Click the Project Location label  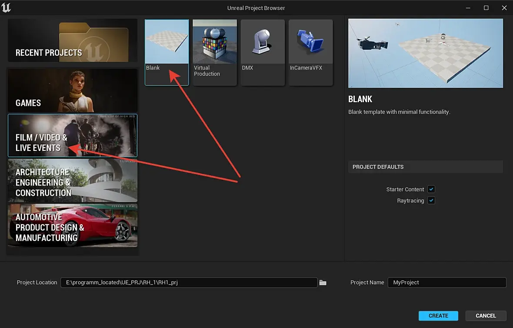[37, 282]
